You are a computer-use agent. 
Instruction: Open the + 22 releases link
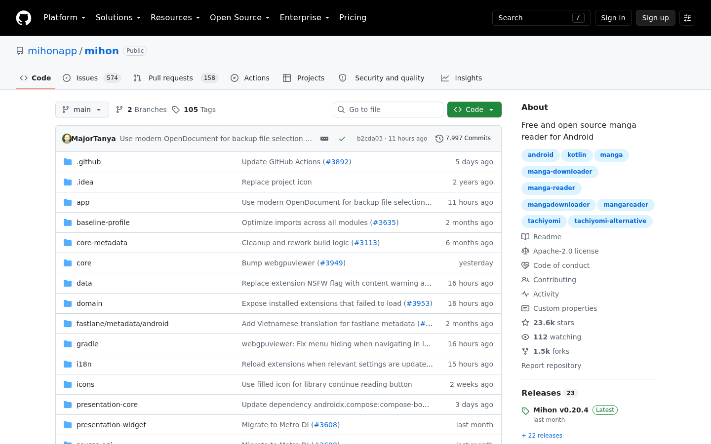542,436
